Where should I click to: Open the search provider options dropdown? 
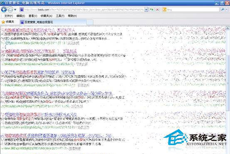[x=227, y=10]
